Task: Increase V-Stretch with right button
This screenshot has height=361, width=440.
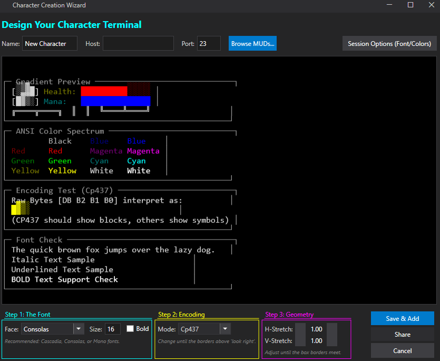Action: [332, 340]
